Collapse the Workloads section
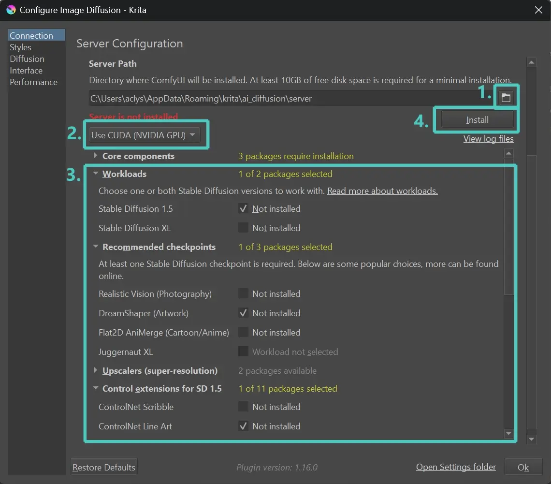This screenshot has height=484, width=551. tap(96, 173)
